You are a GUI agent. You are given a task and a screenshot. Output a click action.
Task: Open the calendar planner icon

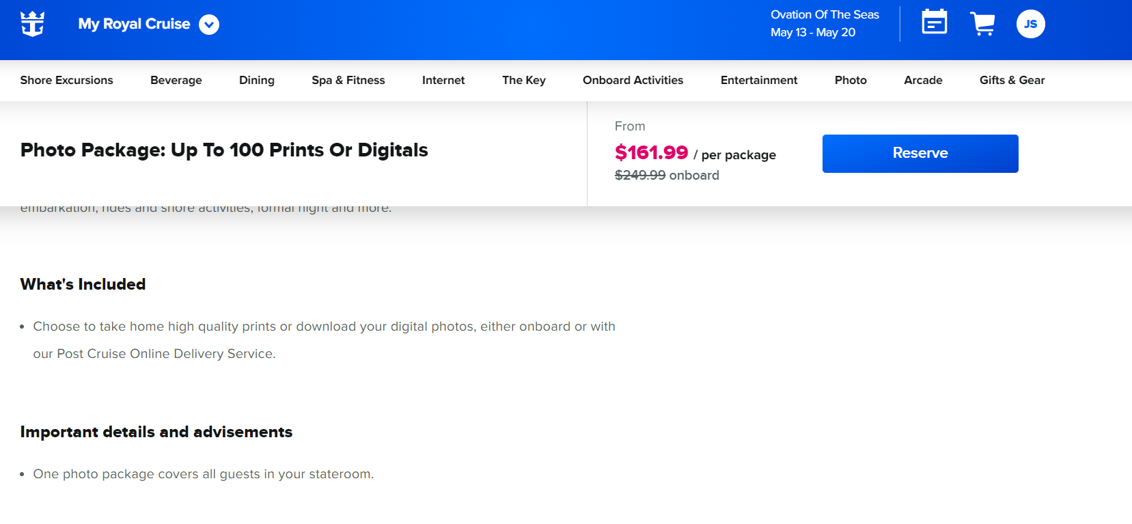[934, 22]
